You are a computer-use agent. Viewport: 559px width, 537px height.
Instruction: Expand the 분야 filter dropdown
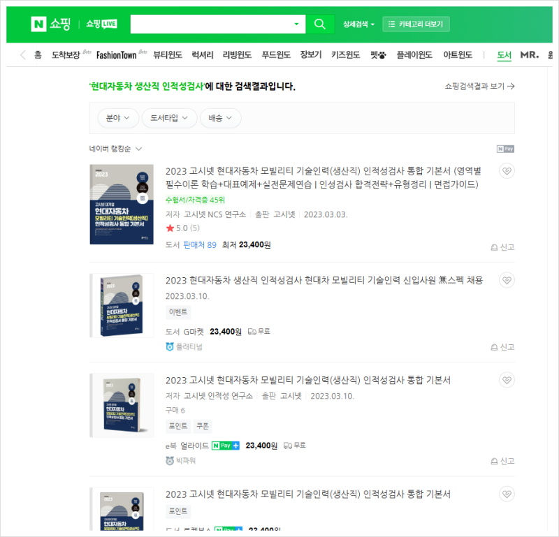(118, 118)
